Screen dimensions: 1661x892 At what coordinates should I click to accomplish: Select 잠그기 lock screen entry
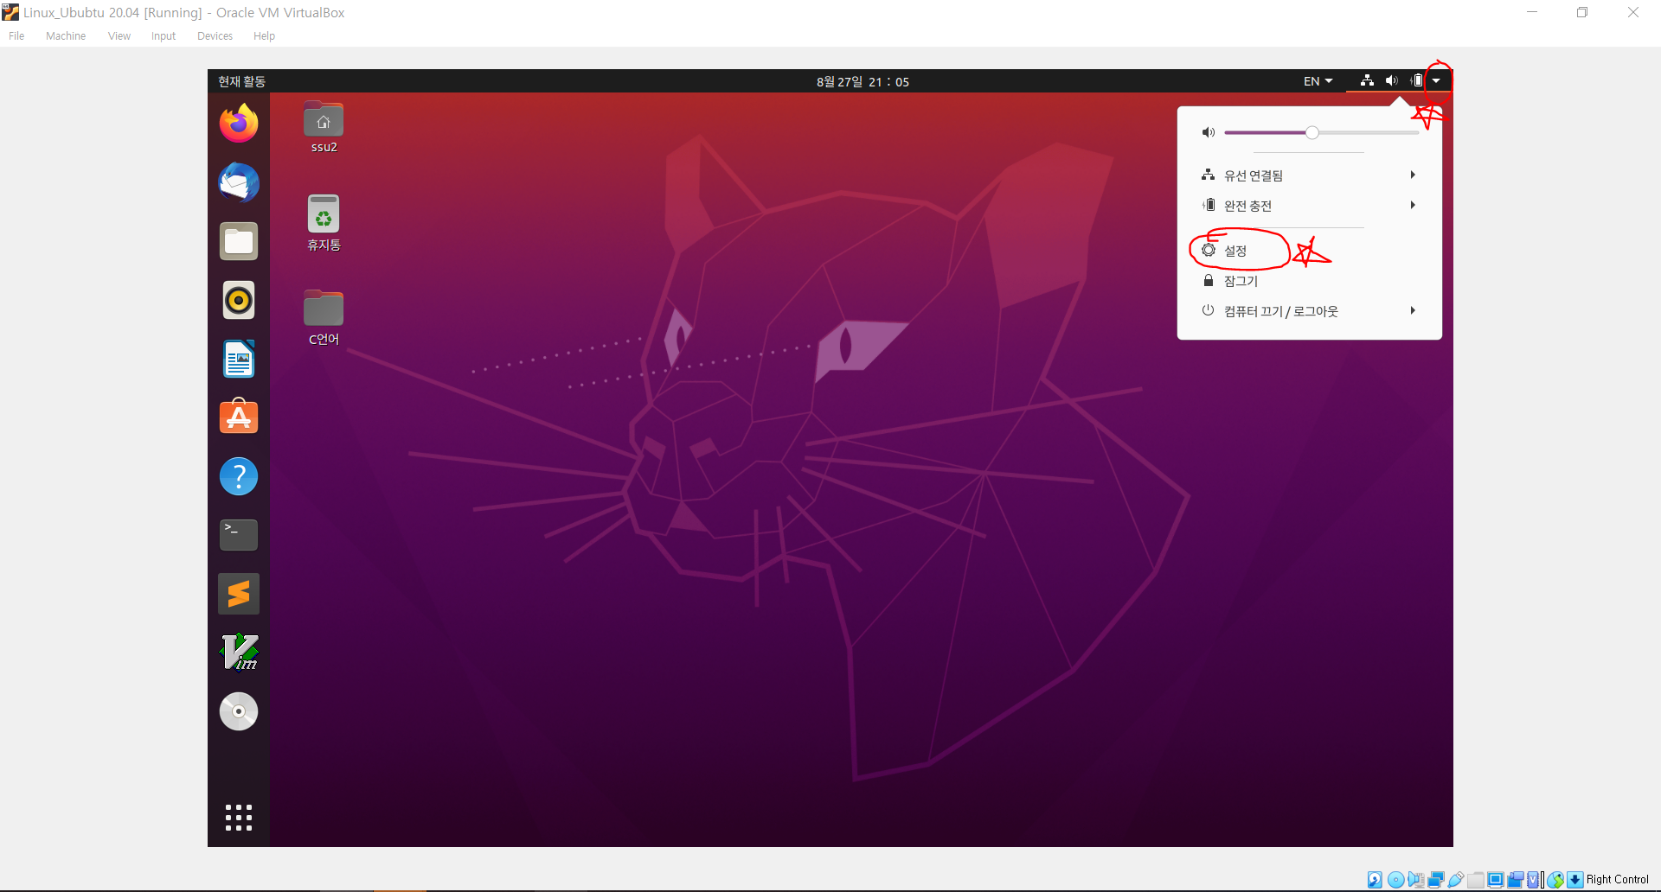coord(1310,281)
